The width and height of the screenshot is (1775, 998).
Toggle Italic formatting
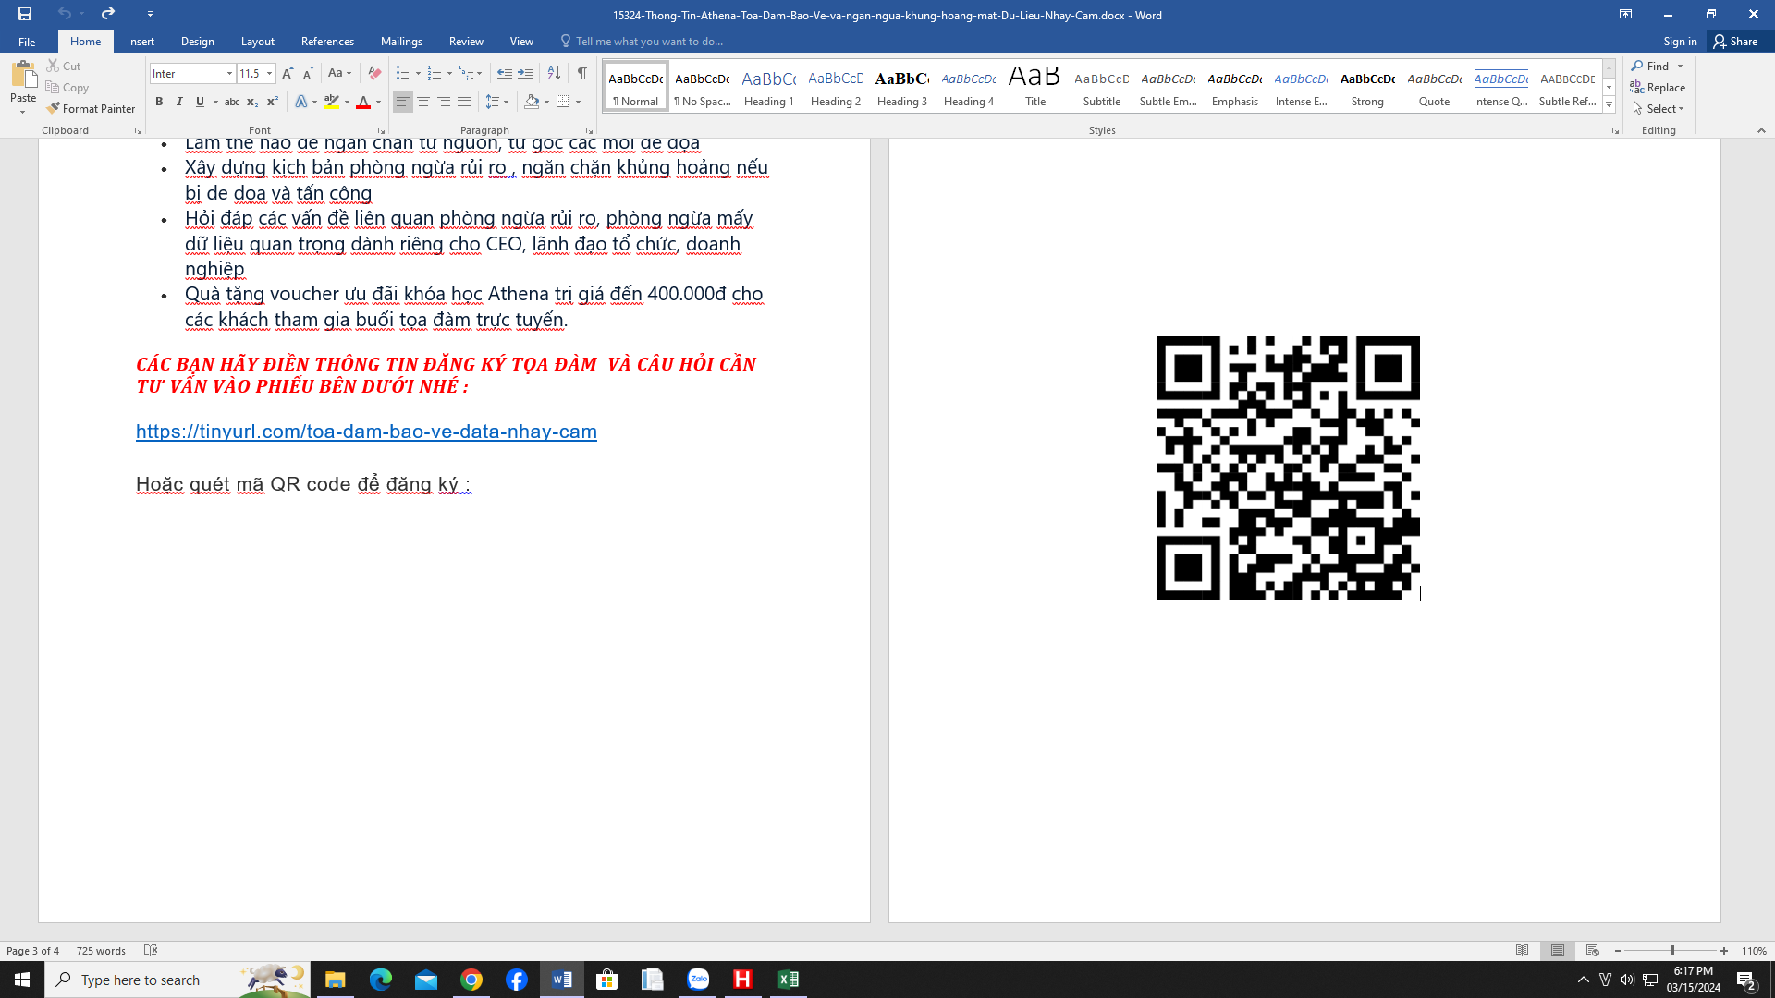click(179, 102)
